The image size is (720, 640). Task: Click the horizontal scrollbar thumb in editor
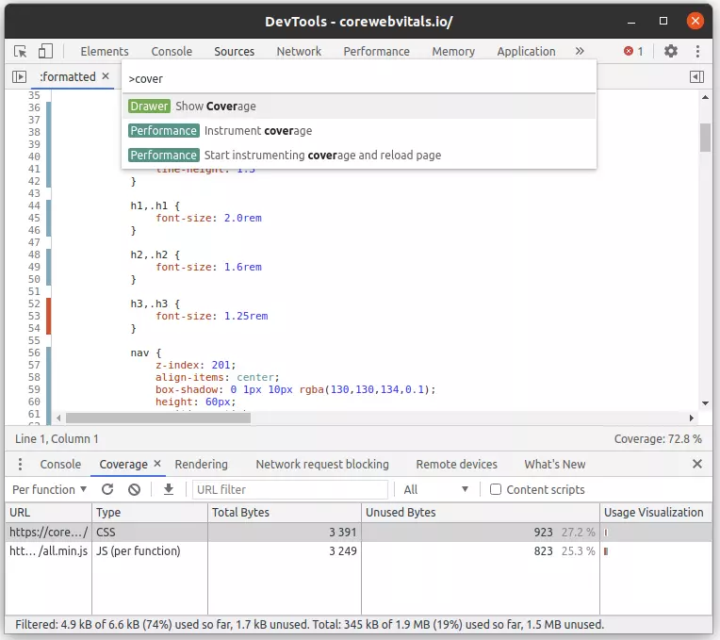158,418
